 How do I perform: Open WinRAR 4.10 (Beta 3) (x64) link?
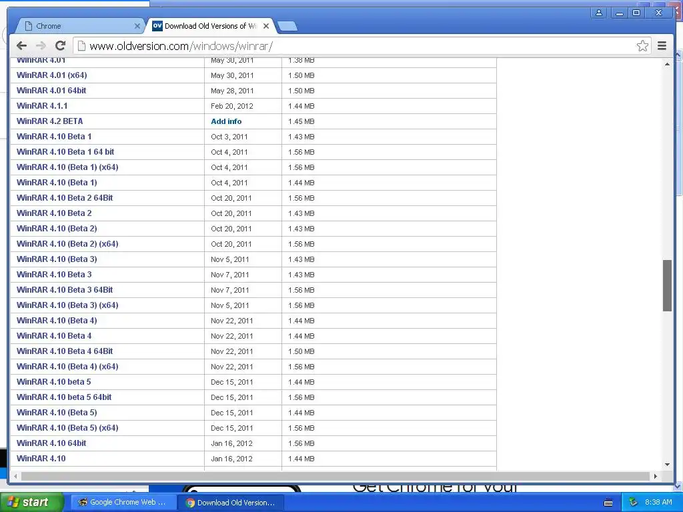(67, 305)
